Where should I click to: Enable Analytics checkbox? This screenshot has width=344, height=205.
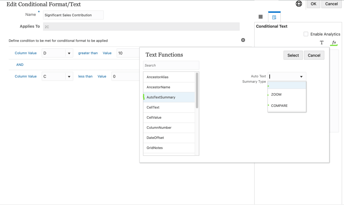tap(306, 34)
